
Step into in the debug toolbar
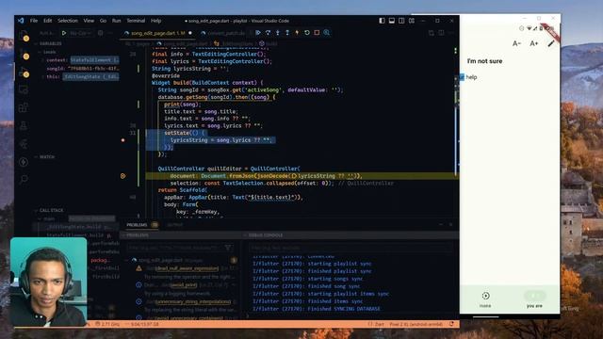point(278,33)
